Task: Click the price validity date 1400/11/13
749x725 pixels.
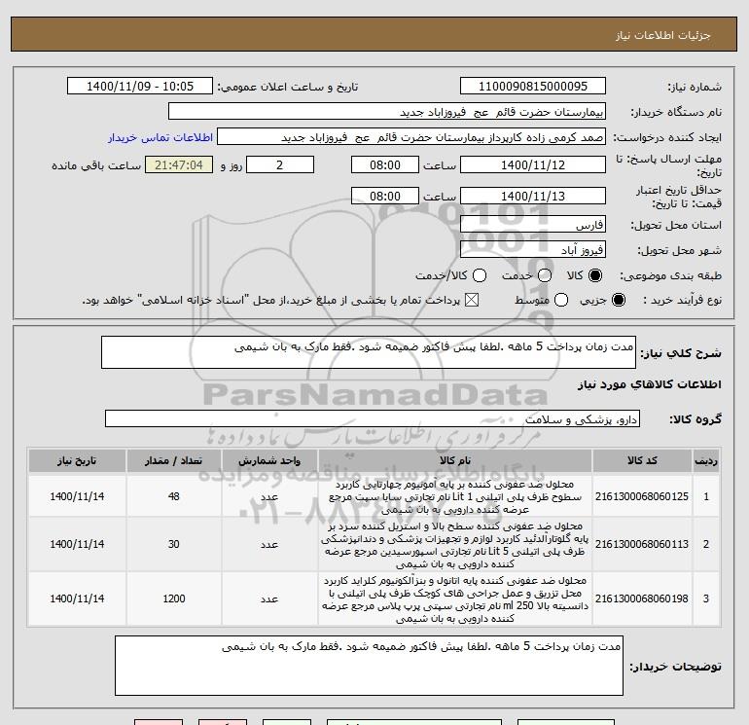Action: tap(533, 196)
